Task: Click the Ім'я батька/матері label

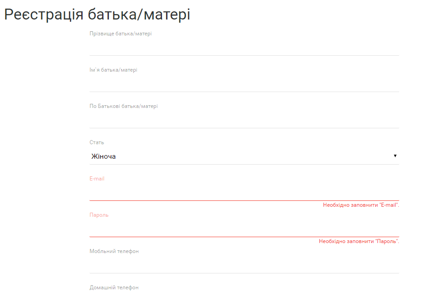Action: pos(113,70)
